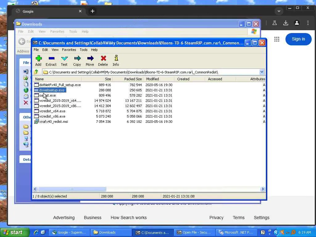Open the Tools menu in 7-Zip
The width and height of the screenshot is (316, 237).
[x=83, y=50]
